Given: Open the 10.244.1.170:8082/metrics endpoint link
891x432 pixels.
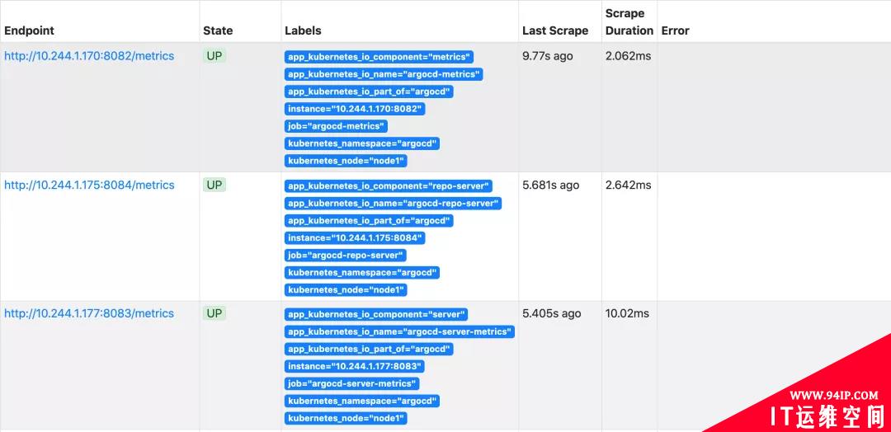Looking at the screenshot, I should (x=89, y=56).
